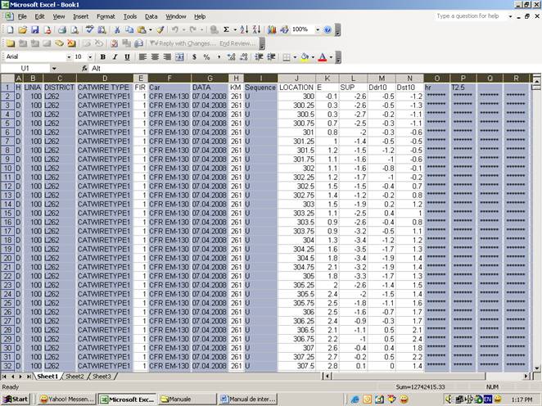Switch to the Sheet2 tab
This screenshot has height=406, width=542.
75,377
